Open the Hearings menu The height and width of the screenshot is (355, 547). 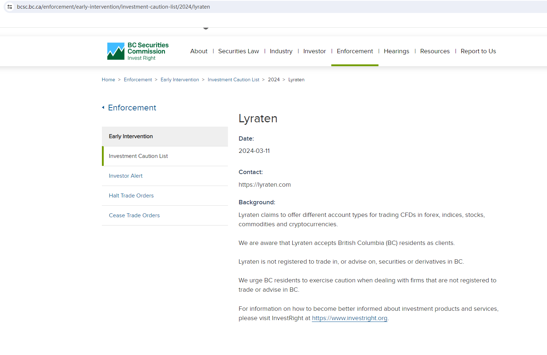coord(396,51)
